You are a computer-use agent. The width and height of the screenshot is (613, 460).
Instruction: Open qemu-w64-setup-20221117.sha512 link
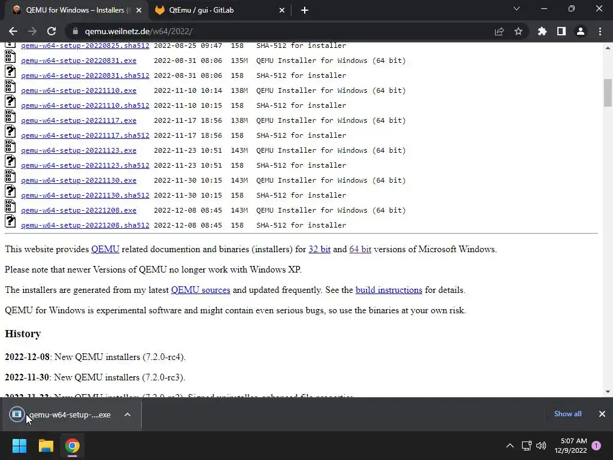pos(85,135)
